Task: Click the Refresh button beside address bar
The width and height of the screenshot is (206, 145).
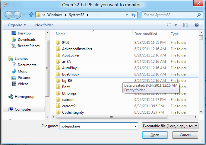Action: coord(134,15)
